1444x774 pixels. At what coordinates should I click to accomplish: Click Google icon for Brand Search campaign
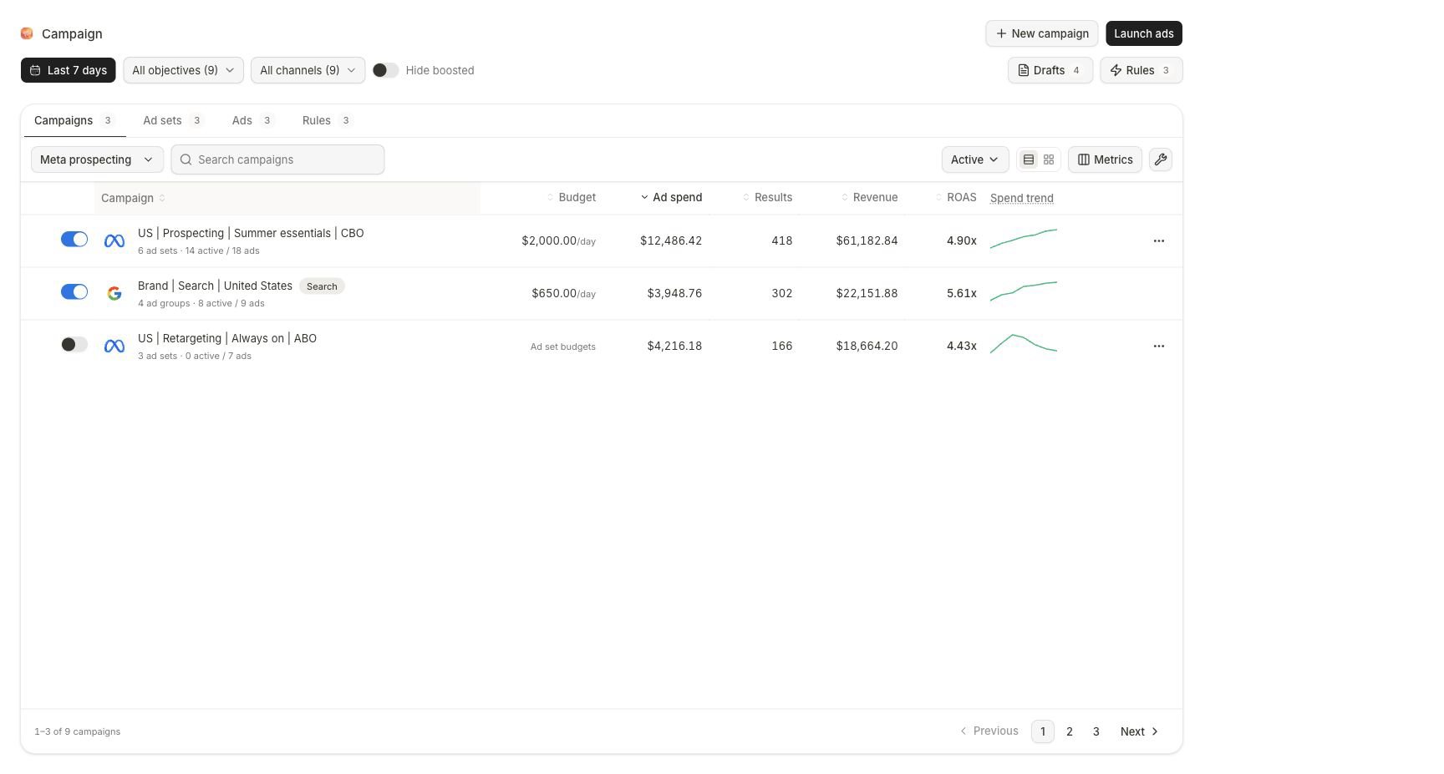(x=114, y=293)
